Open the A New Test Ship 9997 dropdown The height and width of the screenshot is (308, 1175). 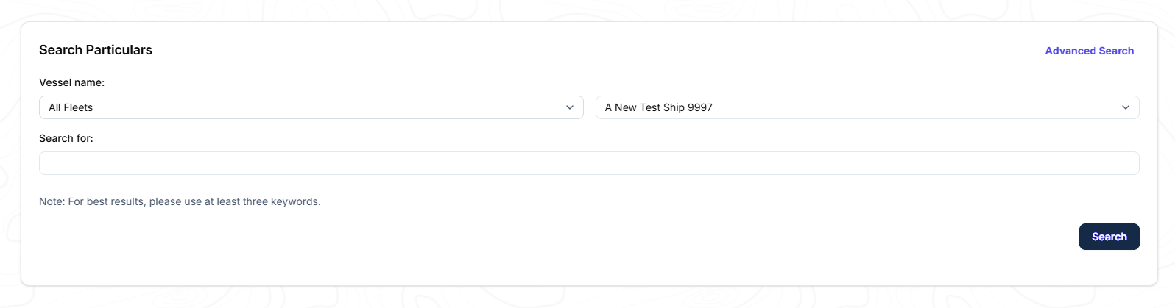pyautogui.click(x=867, y=107)
